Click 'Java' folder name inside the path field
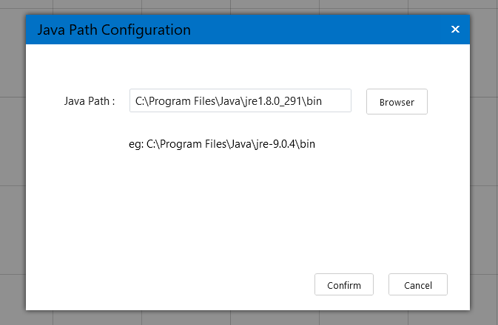Screen dimensions: 498x325 click(x=229, y=101)
